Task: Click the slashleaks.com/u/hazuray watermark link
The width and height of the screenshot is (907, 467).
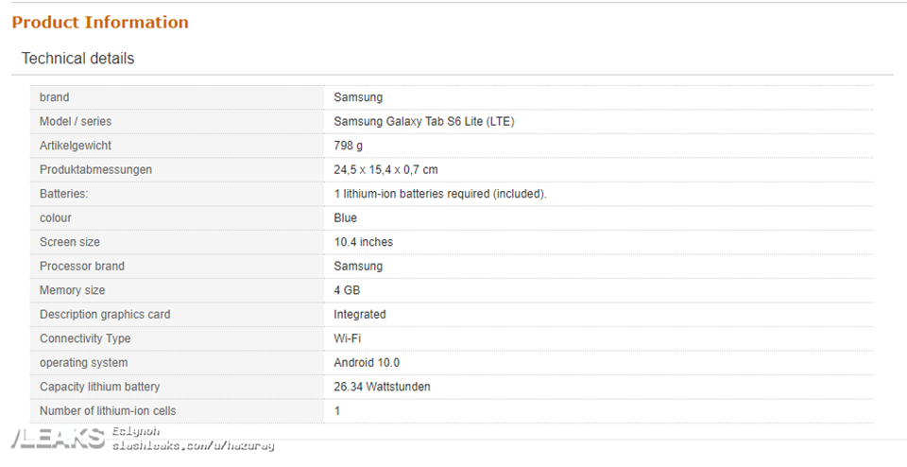Action: click(x=193, y=444)
